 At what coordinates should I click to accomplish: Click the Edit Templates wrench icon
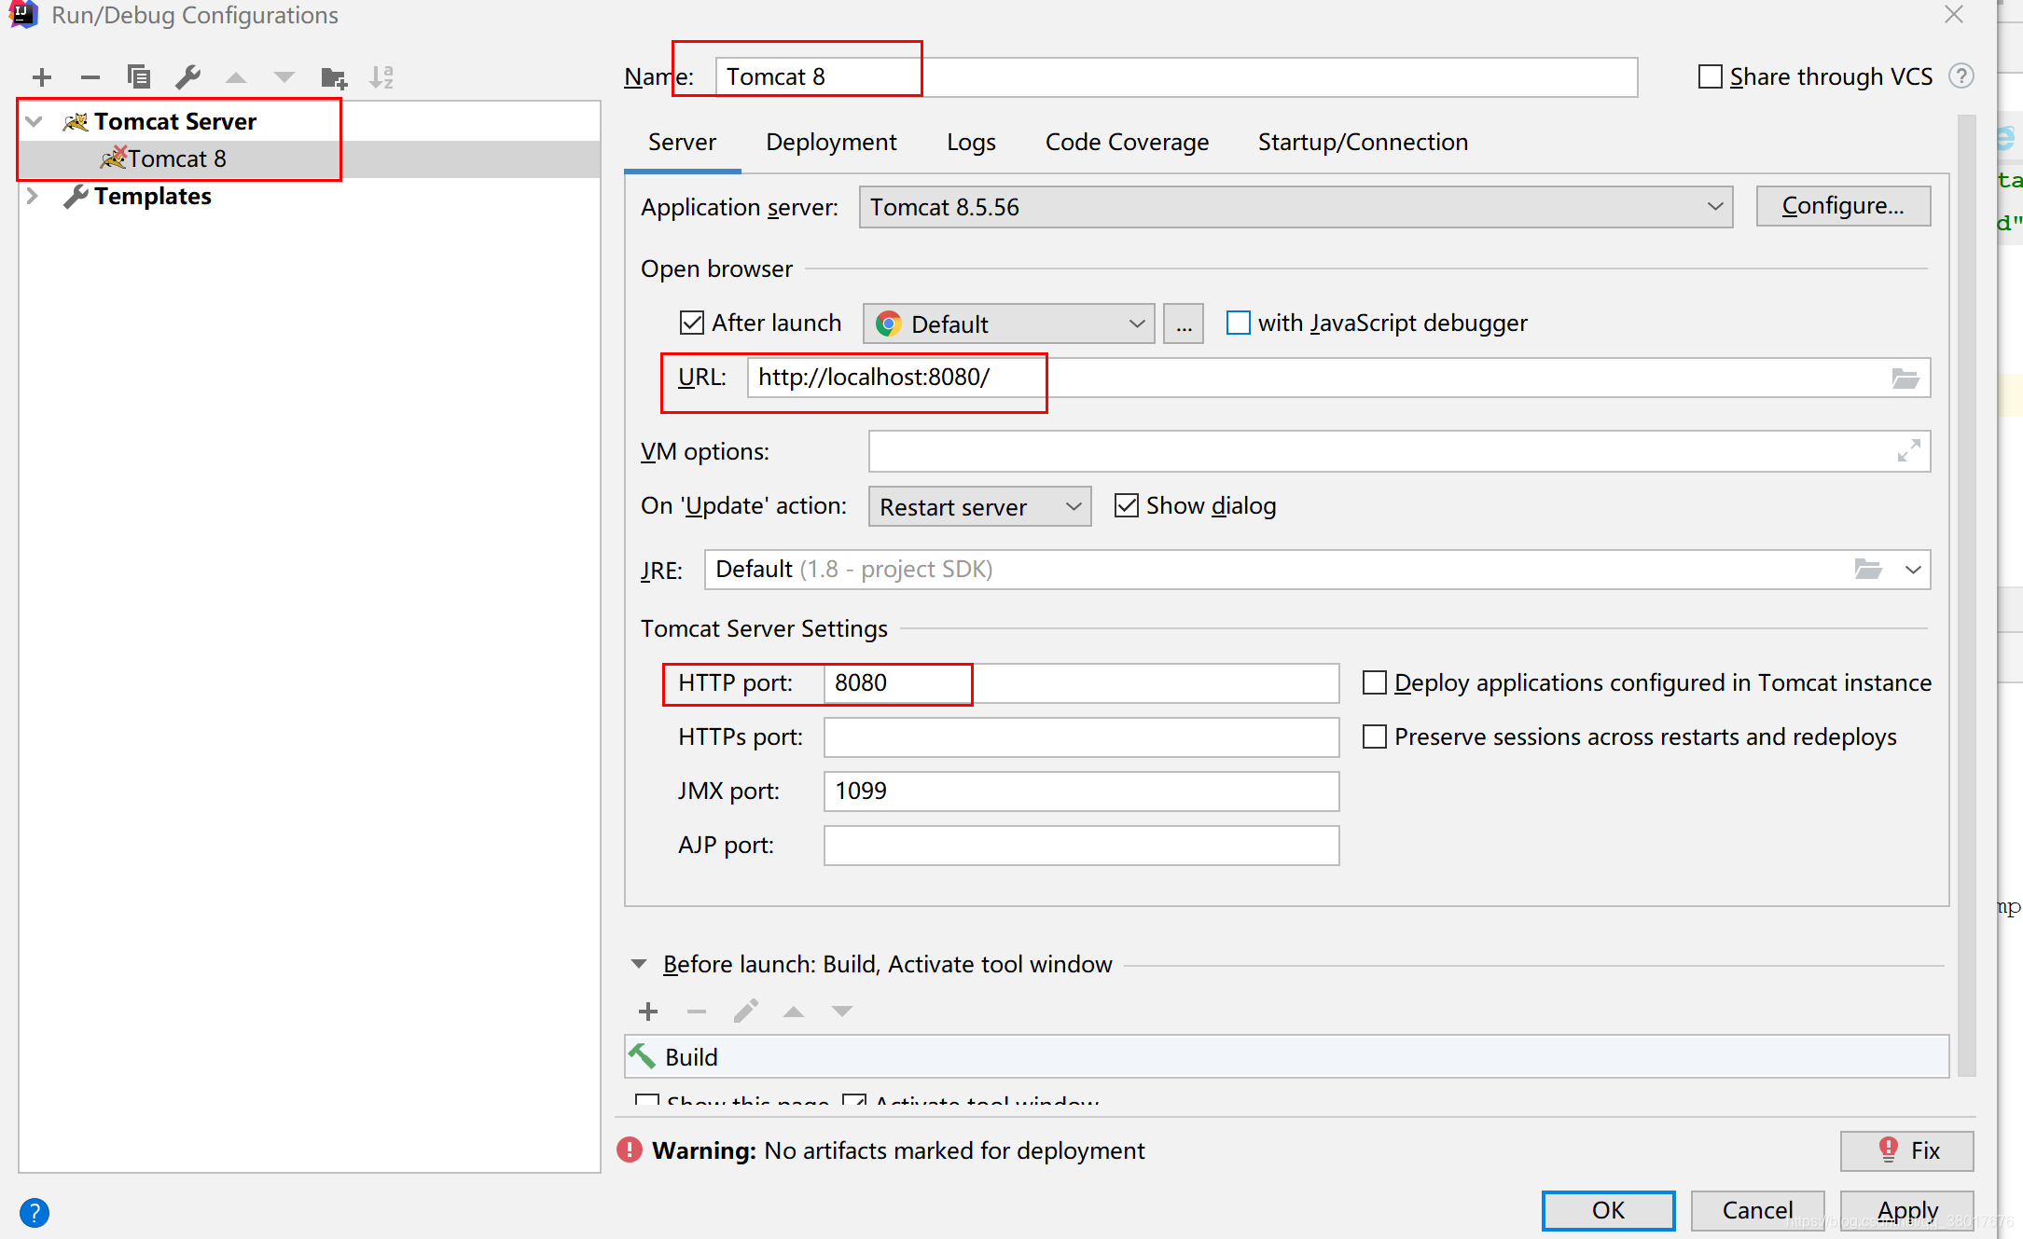click(x=187, y=77)
